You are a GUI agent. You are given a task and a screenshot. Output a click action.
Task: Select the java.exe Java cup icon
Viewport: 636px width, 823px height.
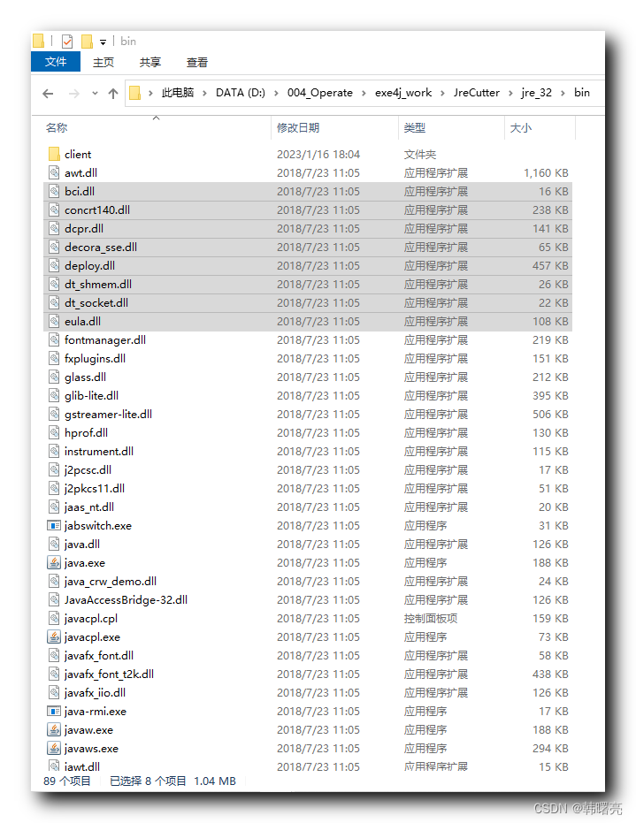pos(54,562)
